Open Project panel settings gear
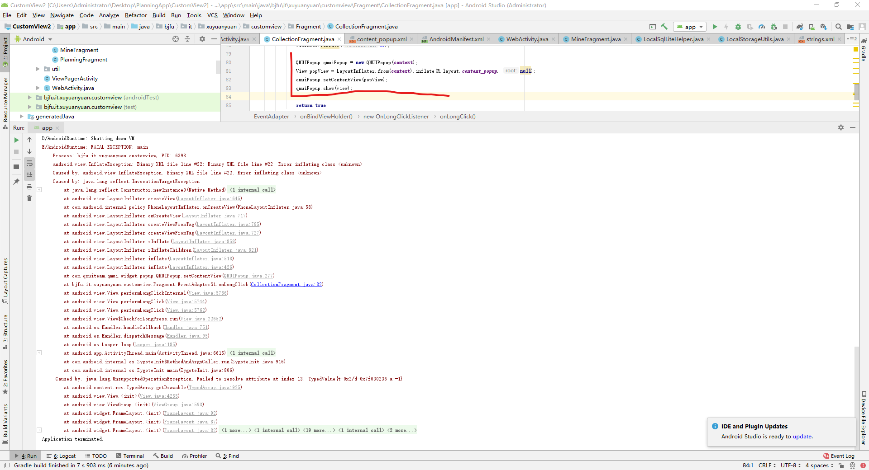 point(202,39)
